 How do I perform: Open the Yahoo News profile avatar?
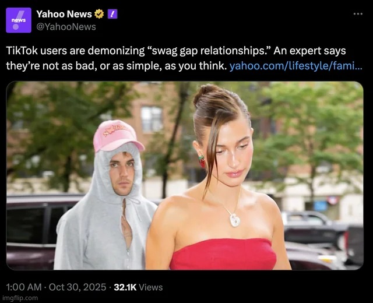pos(19,20)
